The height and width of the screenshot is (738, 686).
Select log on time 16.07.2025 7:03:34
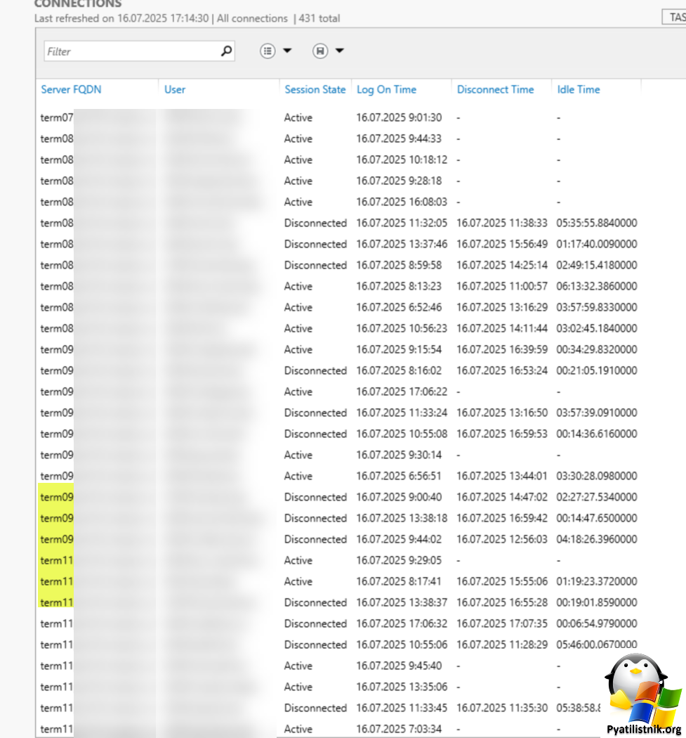coord(399,729)
